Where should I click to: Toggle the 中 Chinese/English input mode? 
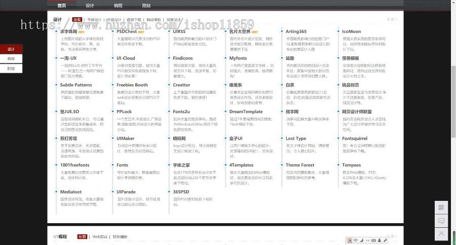(355, 240)
